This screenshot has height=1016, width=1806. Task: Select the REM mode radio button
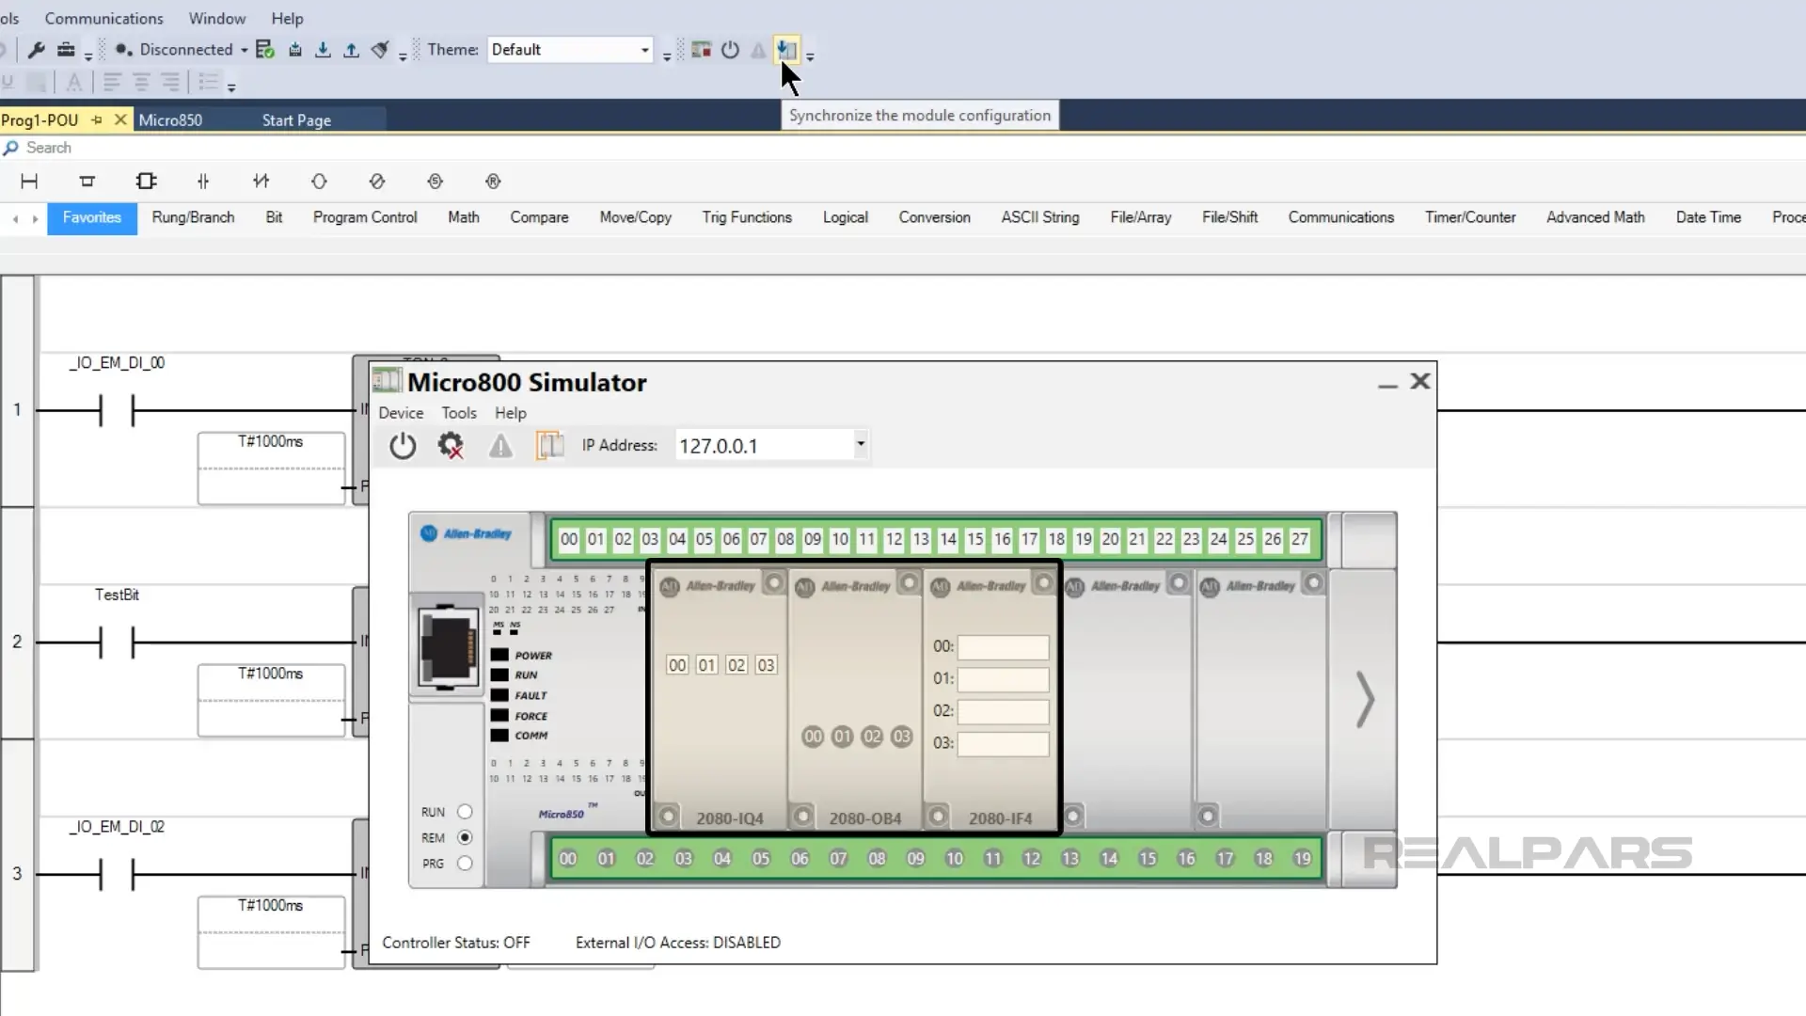tap(465, 837)
